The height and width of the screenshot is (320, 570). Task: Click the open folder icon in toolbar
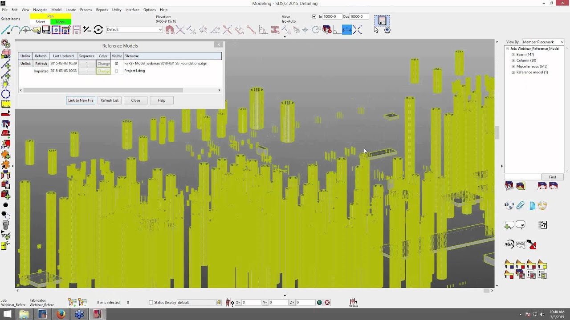coord(36,30)
